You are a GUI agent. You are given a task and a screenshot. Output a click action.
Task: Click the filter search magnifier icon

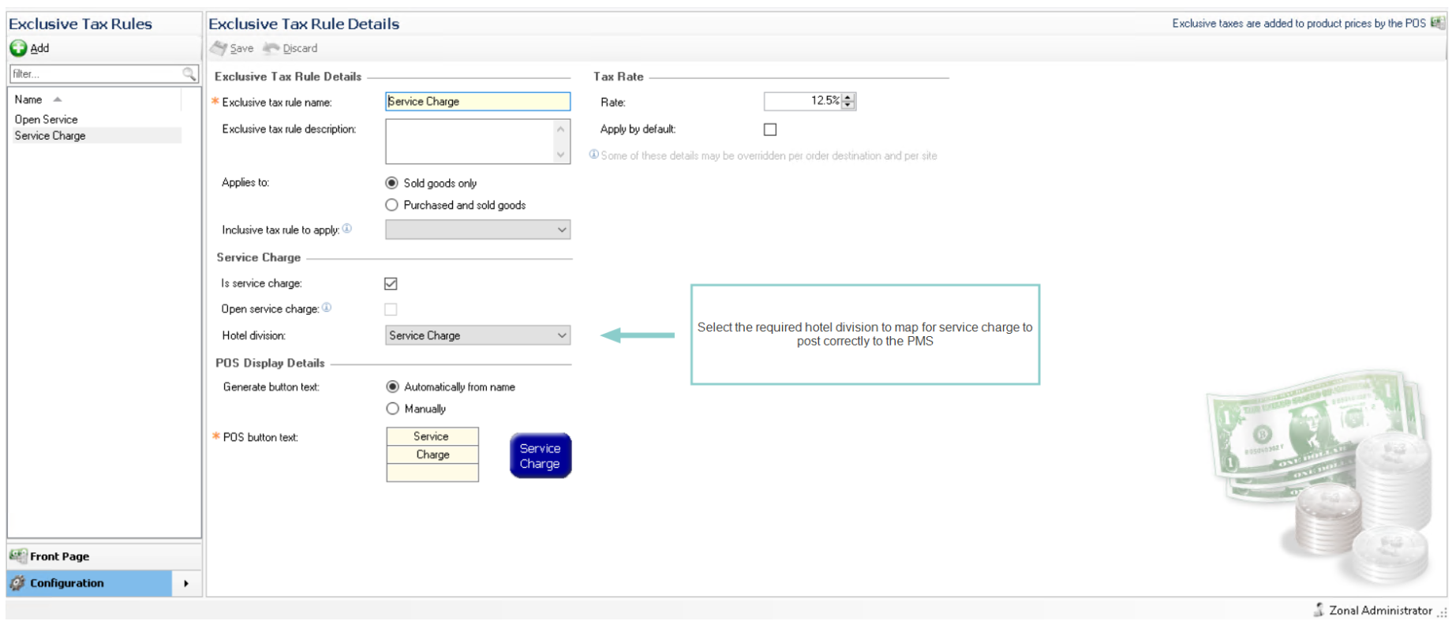(x=189, y=73)
